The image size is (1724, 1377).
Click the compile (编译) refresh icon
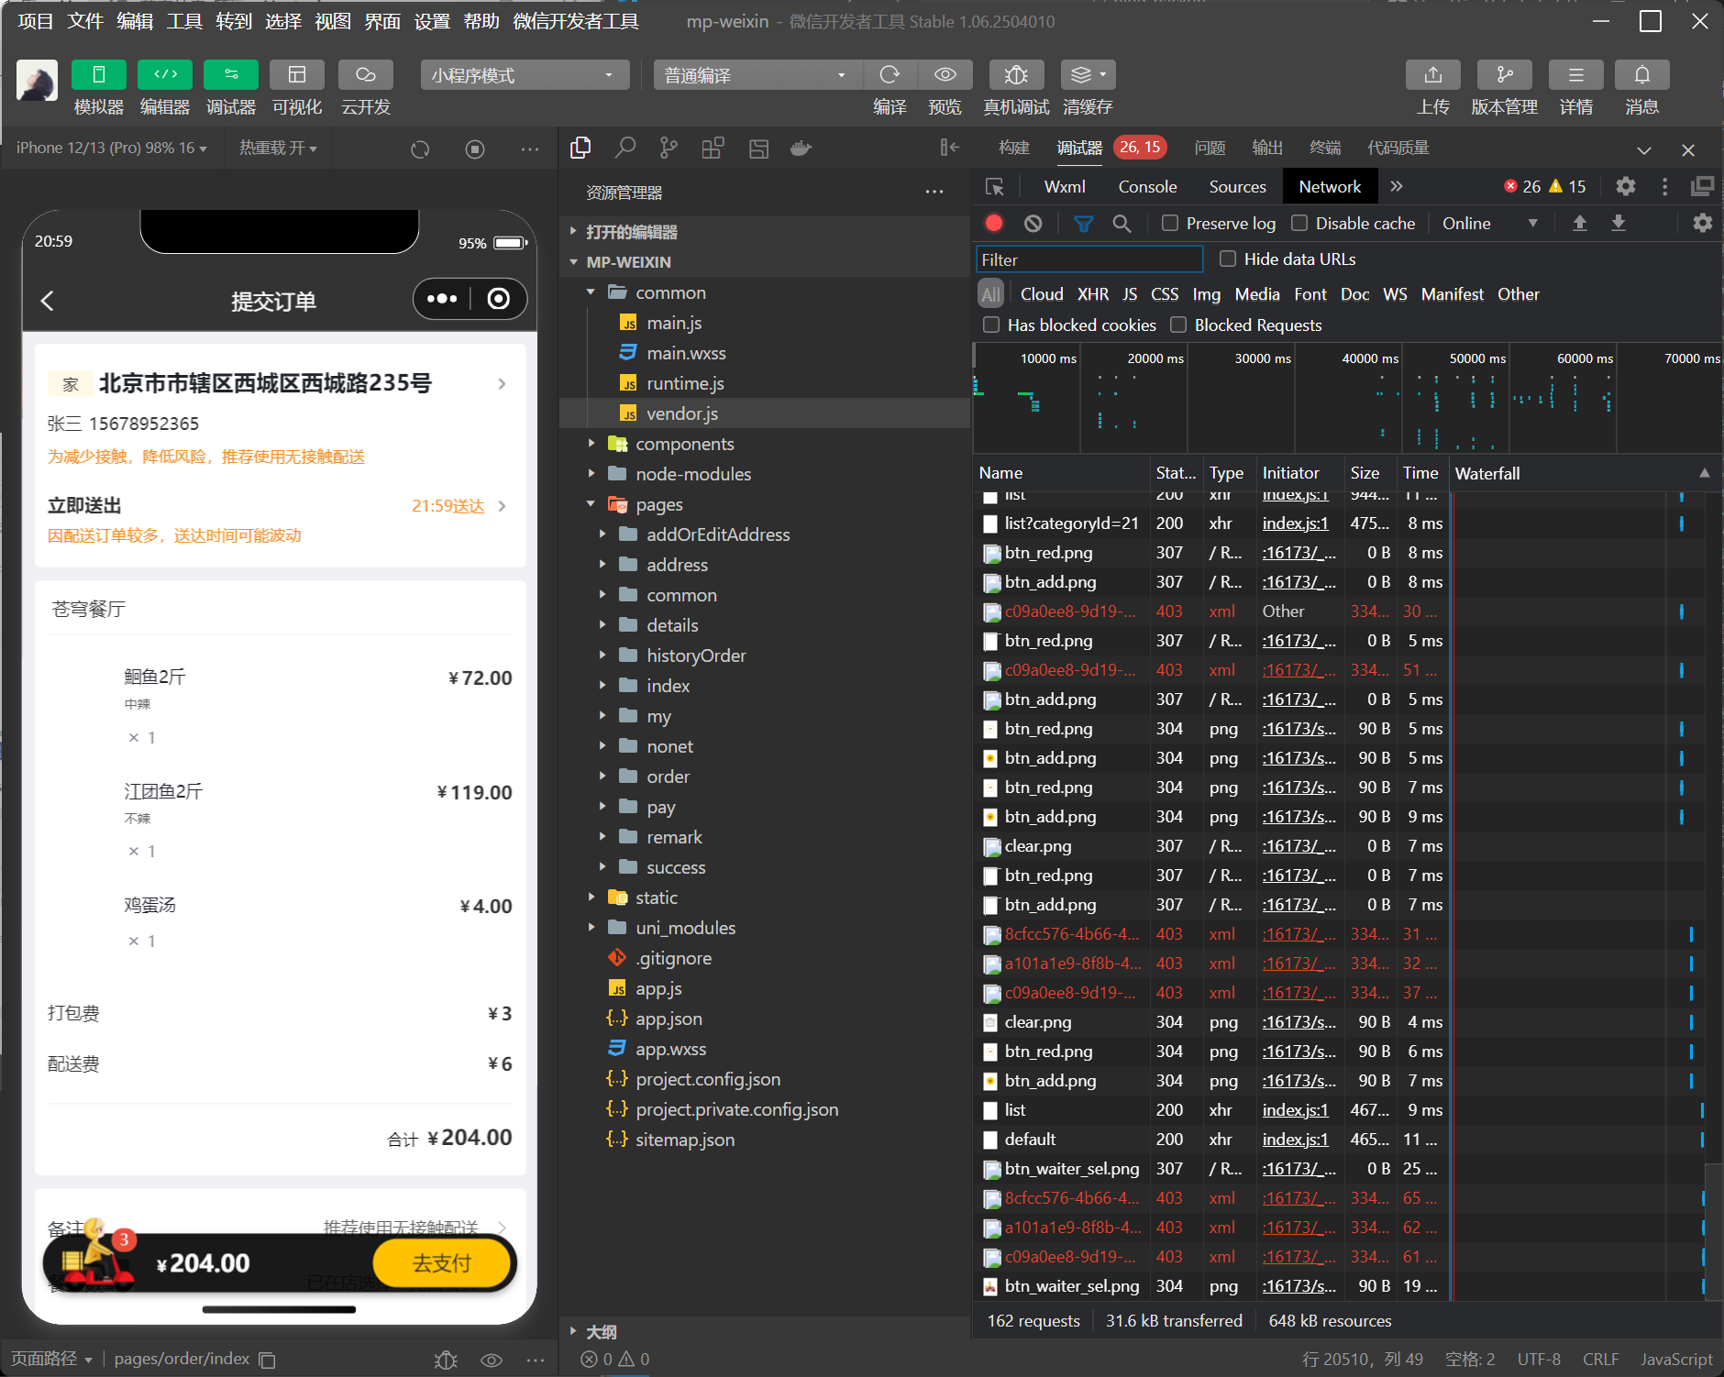point(889,75)
